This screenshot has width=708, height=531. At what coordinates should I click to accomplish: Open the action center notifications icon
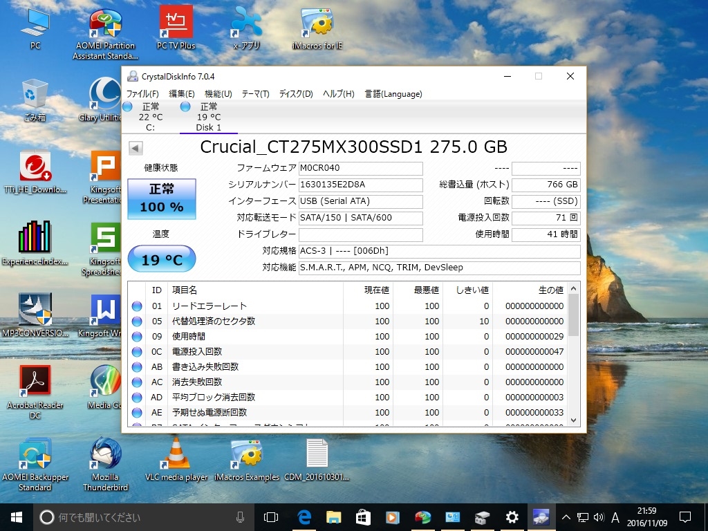point(685,517)
